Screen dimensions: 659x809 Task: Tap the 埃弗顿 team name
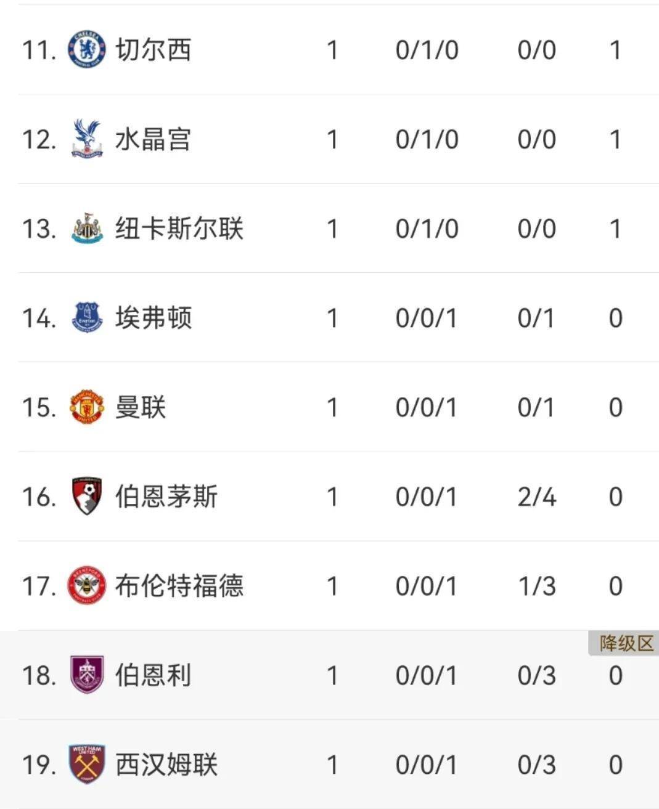click(153, 318)
